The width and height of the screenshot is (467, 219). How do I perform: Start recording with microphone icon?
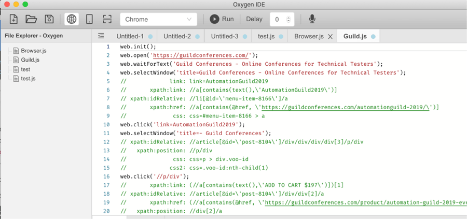tap(312, 19)
